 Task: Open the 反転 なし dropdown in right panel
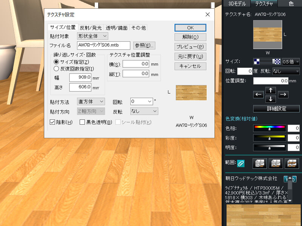pyautogui.click(x=286, y=72)
